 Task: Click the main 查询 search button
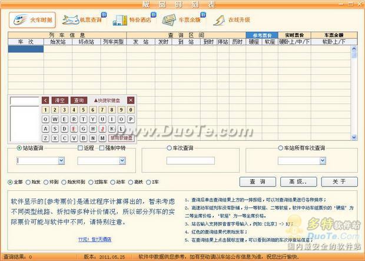click(258, 182)
